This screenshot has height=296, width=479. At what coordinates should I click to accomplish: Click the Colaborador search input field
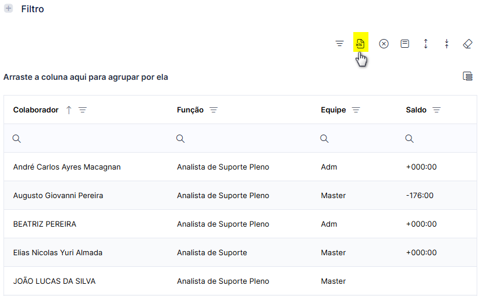coord(88,139)
